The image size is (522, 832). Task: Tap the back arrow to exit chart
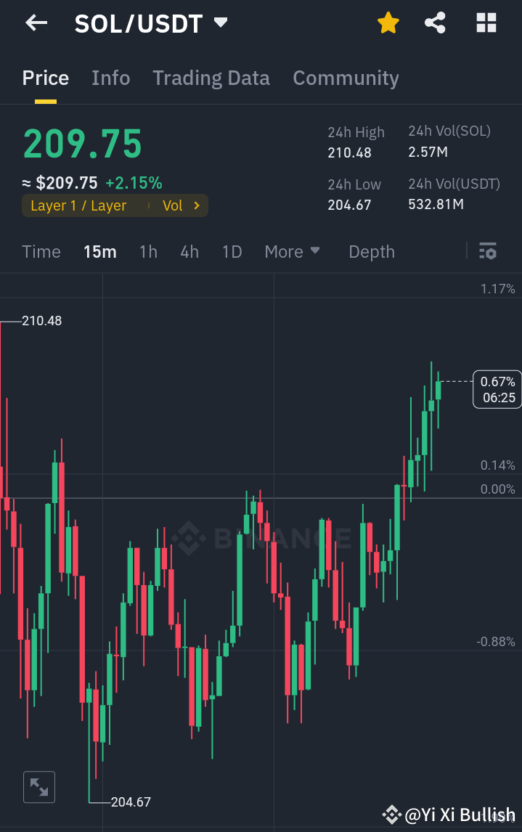coord(35,23)
